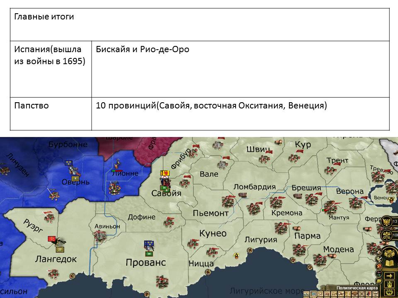Open the Holy Roman Empire eagle panel

(387, 221)
